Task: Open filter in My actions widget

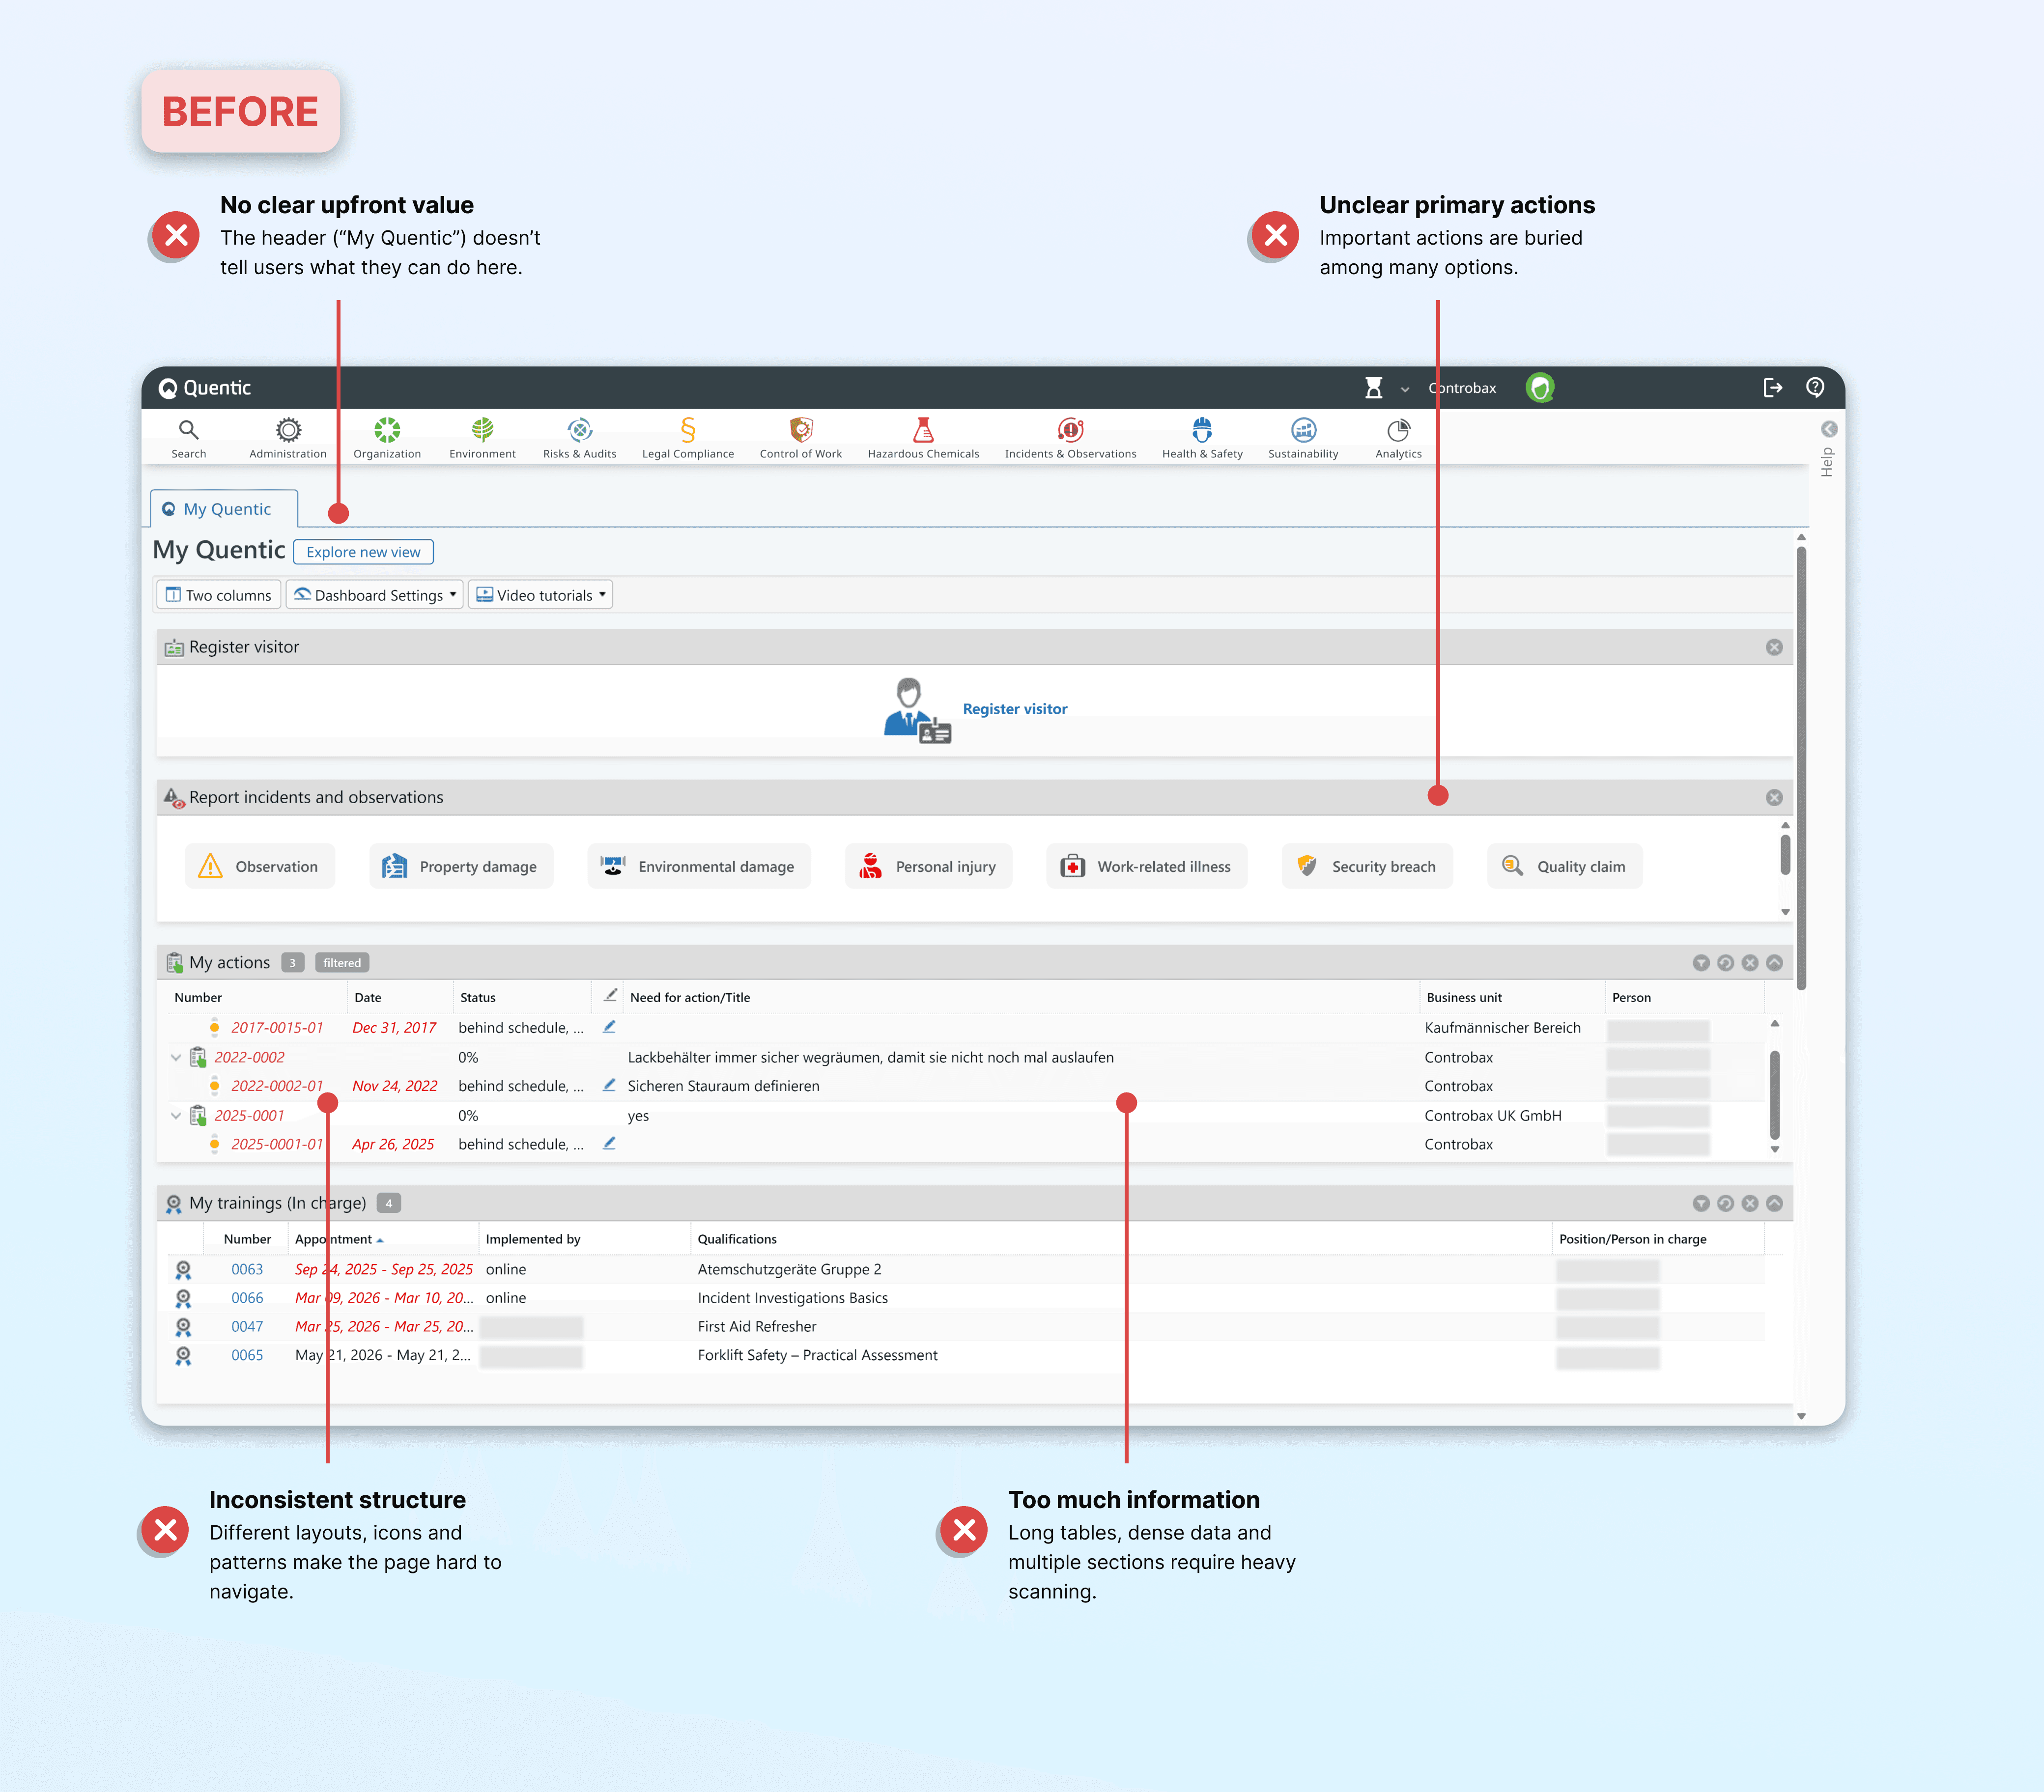Action: tap(1701, 963)
